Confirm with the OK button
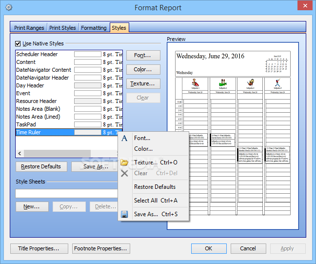 point(209,248)
